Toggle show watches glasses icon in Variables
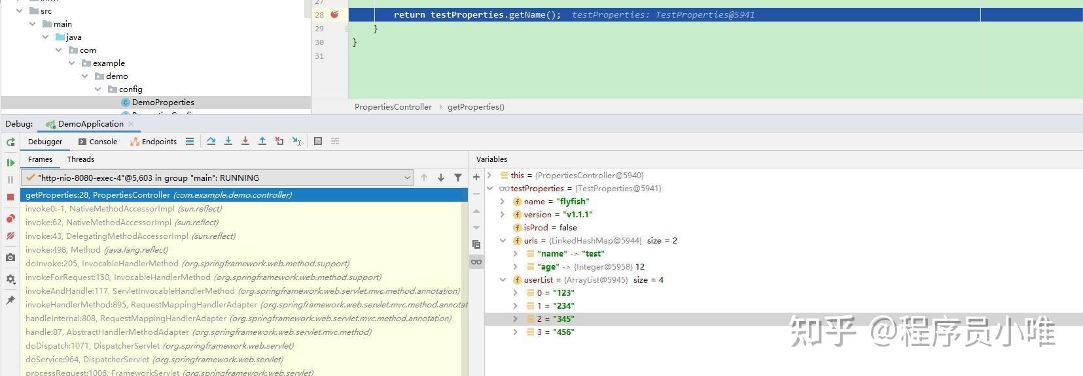The image size is (1083, 376). (x=476, y=262)
